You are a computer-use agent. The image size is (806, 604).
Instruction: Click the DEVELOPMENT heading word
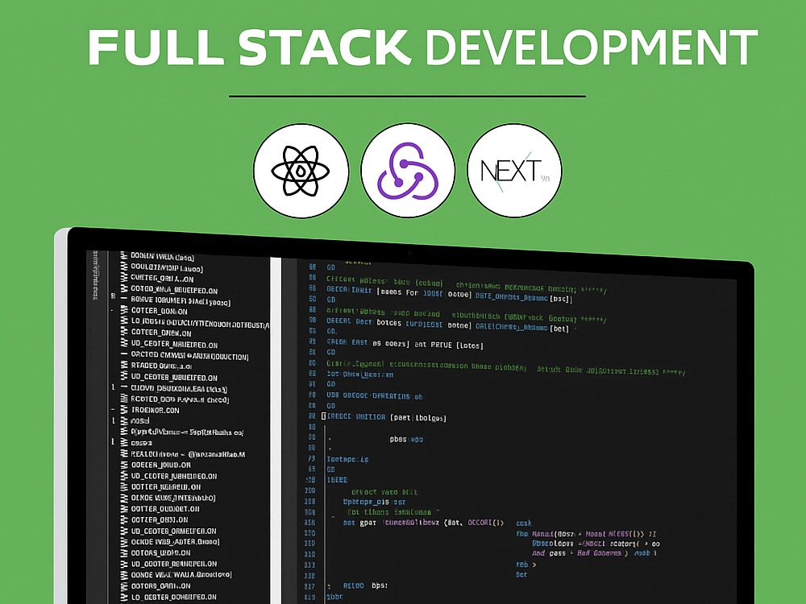[591, 48]
